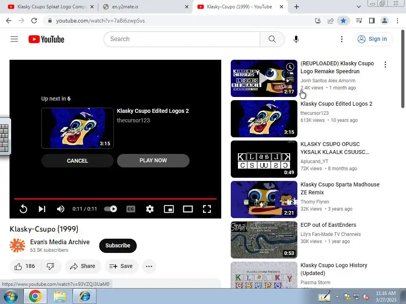Viewport: 406px width, 304px height.
Task: Like the video with thumbs up
Action: tap(25, 266)
